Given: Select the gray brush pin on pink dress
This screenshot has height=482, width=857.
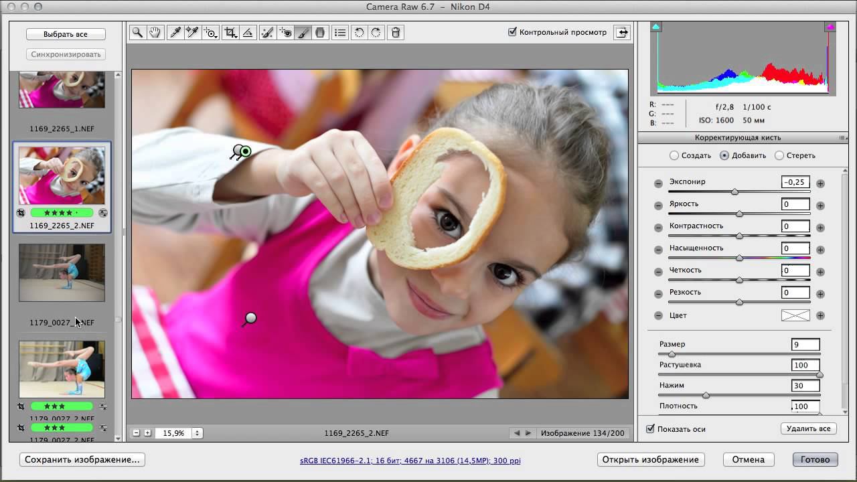Looking at the screenshot, I should pyautogui.click(x=251, y=318).
